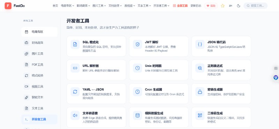
Task: Open the 文本转语音 card title
Action: click(90, 113)
